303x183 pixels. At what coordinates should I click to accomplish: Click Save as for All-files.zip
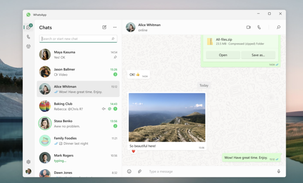[258, 55]
